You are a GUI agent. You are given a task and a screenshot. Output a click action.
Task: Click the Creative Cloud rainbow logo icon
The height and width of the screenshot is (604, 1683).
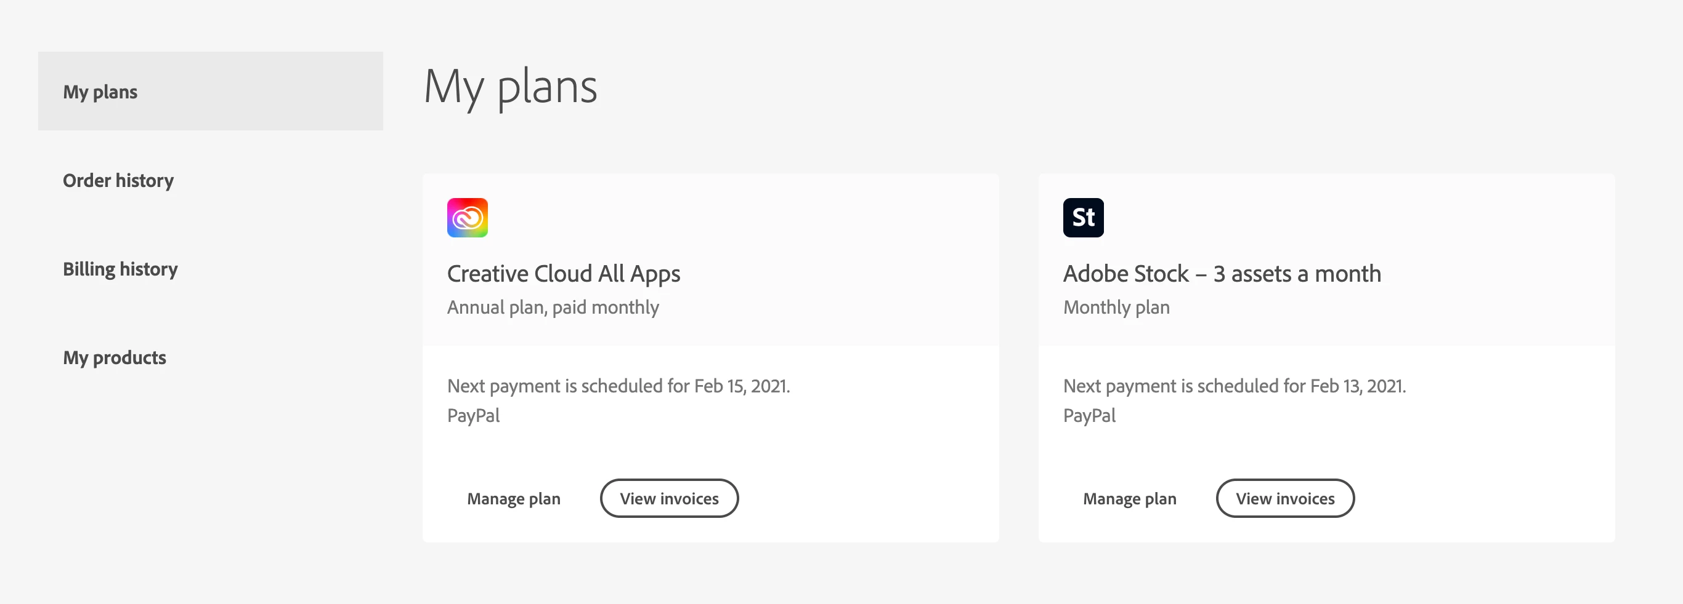pyautogui.click(x=467, y=218)
